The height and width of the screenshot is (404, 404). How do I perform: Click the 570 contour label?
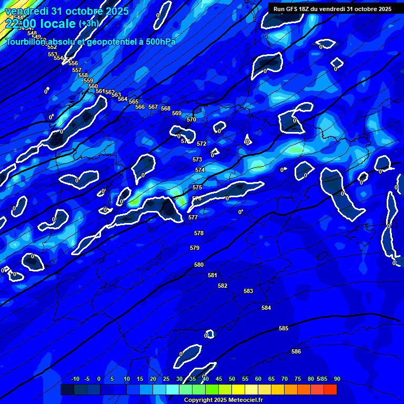pyautogui.click(x=191, y=119)
